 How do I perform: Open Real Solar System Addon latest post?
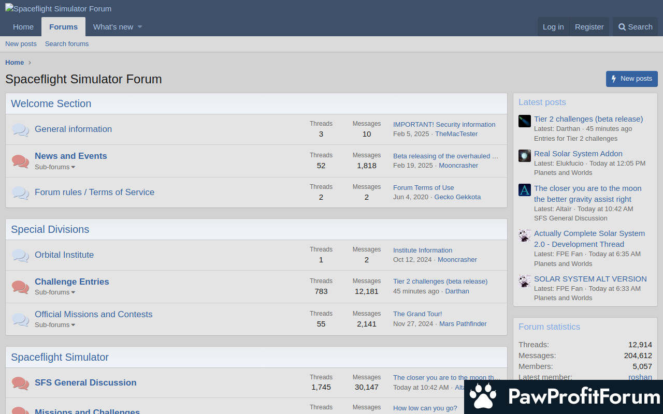click(578, 154)
